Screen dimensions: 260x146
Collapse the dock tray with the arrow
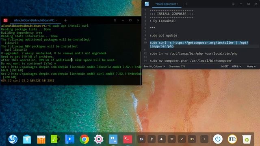[204, 139]
